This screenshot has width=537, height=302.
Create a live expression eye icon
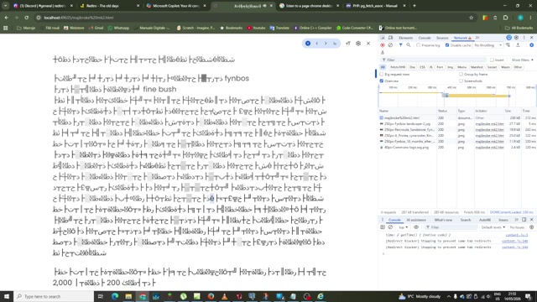pyautogui.click(x=416, y=227)
